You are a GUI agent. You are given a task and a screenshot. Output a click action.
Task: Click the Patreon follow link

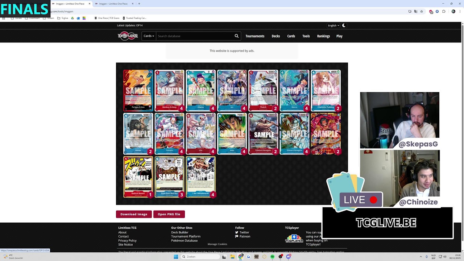243,236
